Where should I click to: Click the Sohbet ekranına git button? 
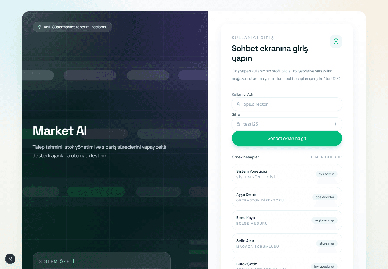[x=287, y=138]
